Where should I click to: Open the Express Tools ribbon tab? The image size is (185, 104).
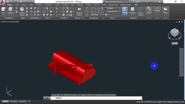[113, 5]
